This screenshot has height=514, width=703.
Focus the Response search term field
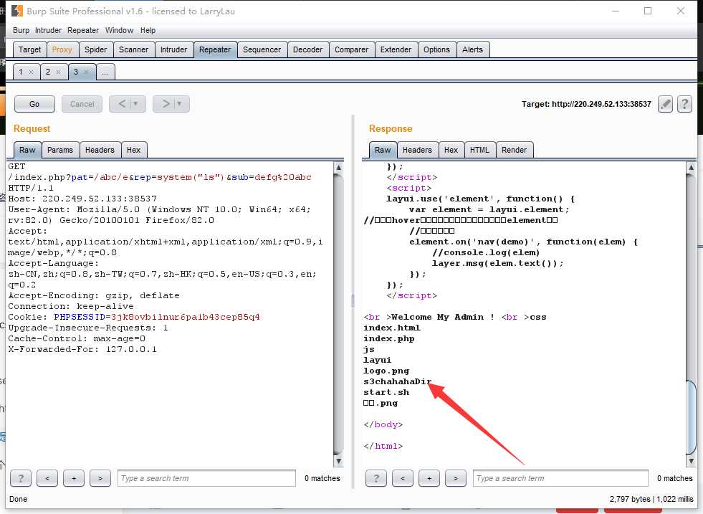560,478
